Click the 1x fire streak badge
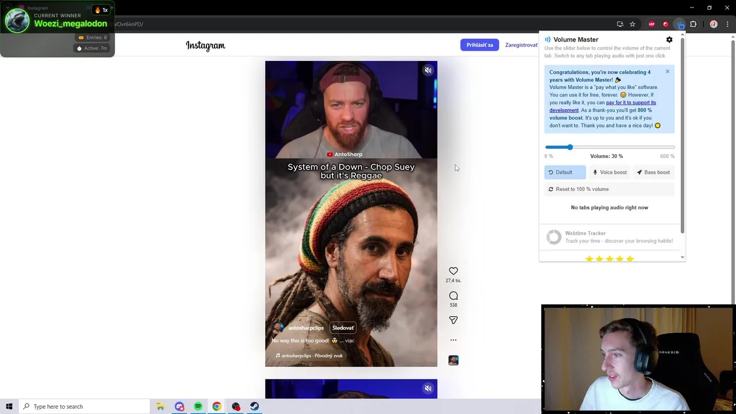The image size is (736, 414). click(x=101, y=10)
